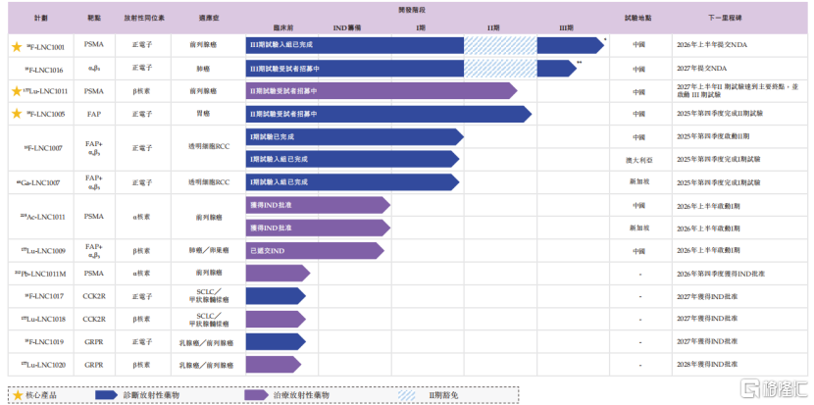Select the 177Lu-LNC1020 program name

(x=43, y=365)
